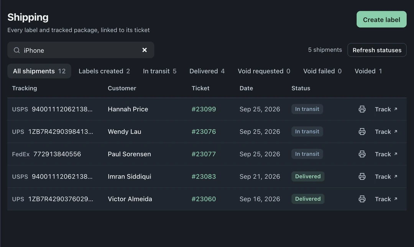Open ticket #23083
Viewport: 414px width, 247px height.
coord(204,177)
